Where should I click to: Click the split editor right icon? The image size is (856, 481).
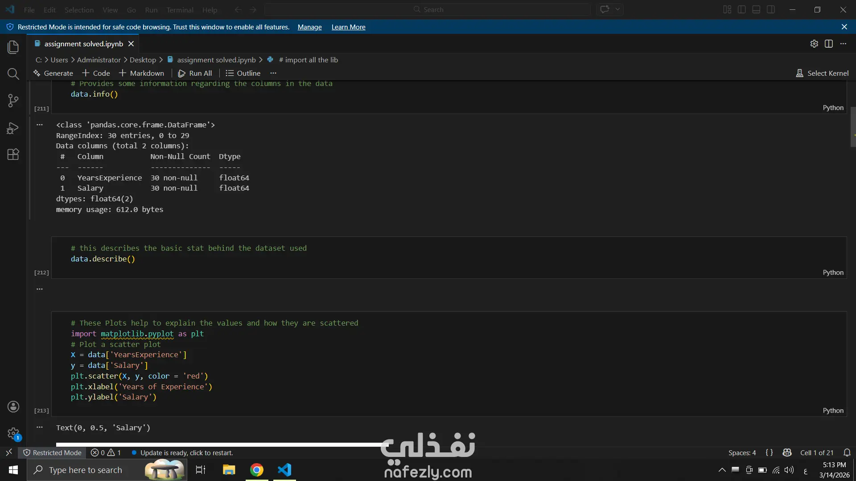[x=829, y=44]
